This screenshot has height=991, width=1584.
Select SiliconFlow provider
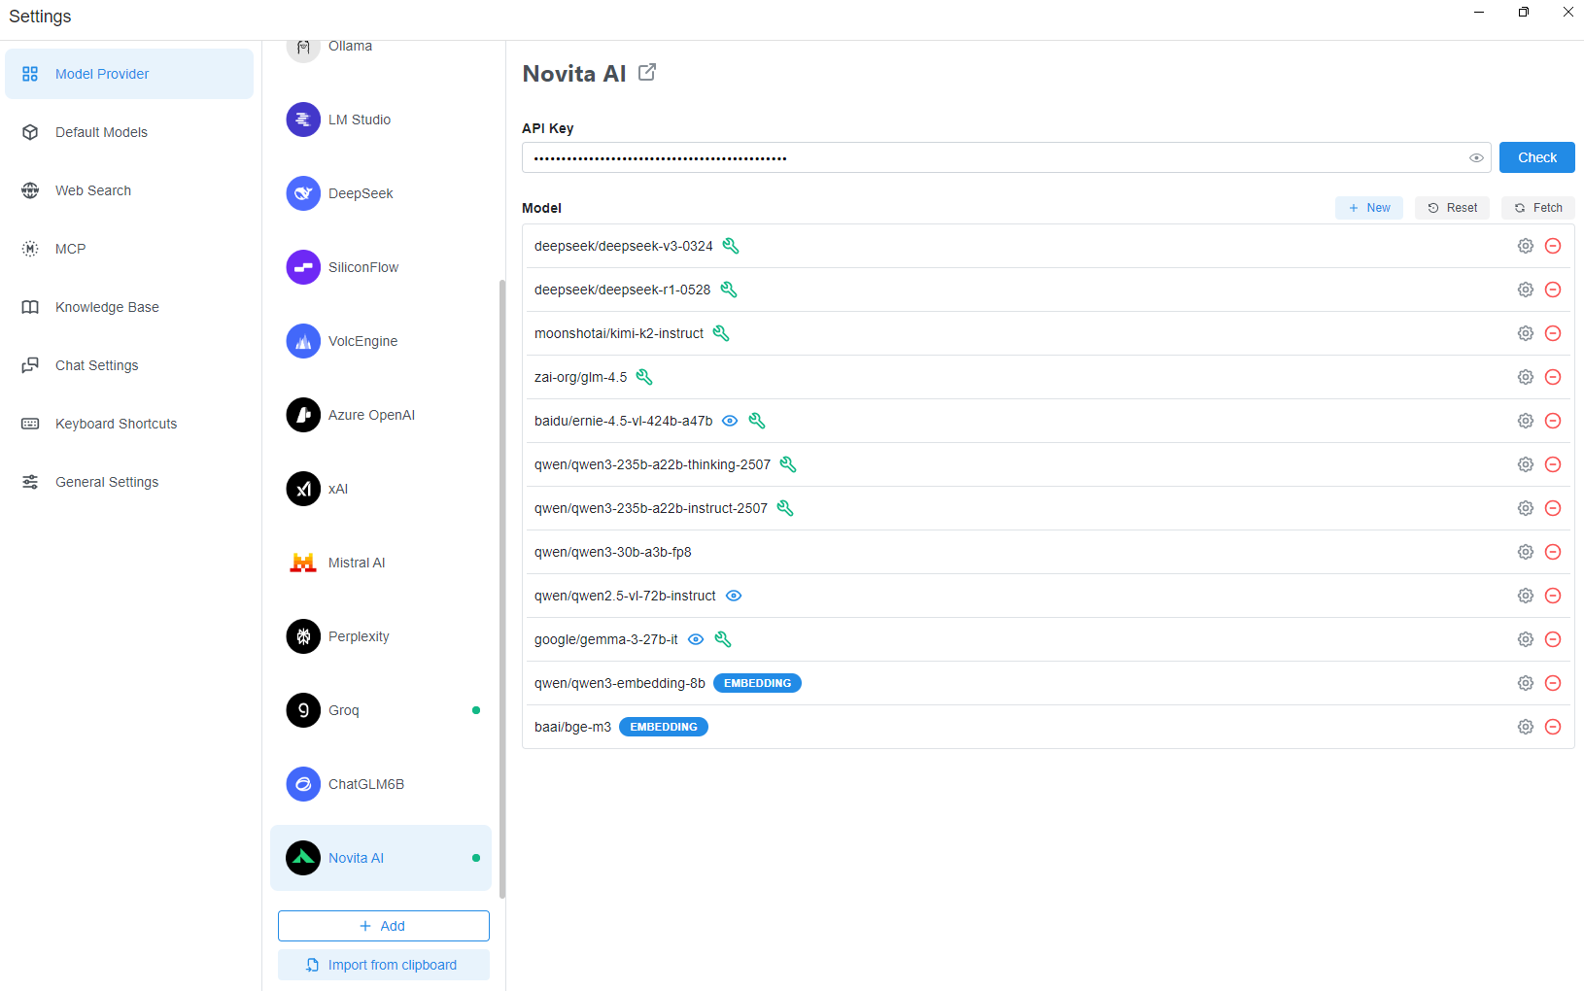pos(381,267)
